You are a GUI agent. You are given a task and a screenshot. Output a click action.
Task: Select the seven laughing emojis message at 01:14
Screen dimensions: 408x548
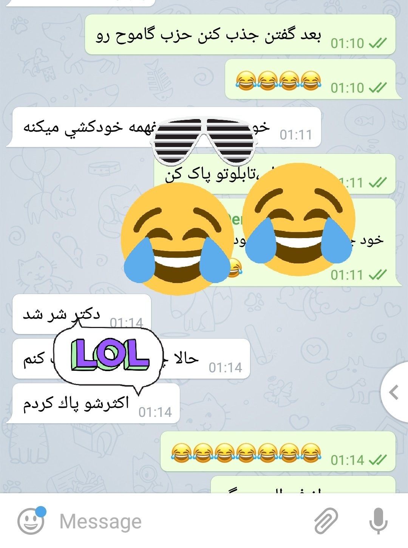[x=278, y=452]
